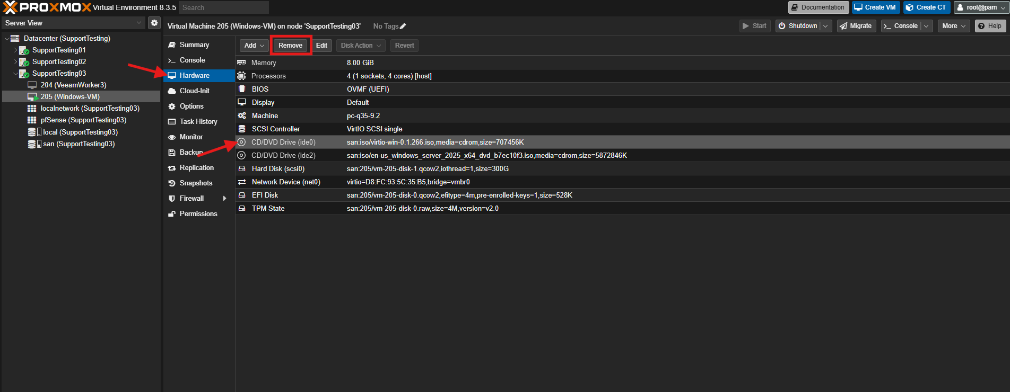This screenshot has width=1010, height=392.
Task: Click the SupportTesting03 node icon
Action: (x=24, y=74)
